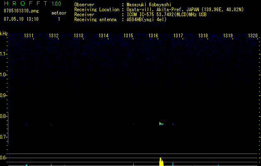Image resolution: width=261 pixels, height=166 pixels.
Task: Click the Receiving Location label
Action: click(97, 10)
